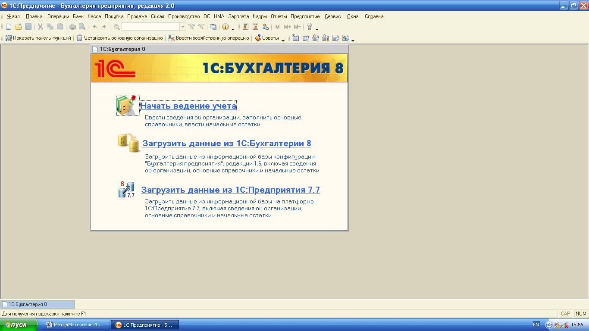Open the Правка menu

(34, 16)
